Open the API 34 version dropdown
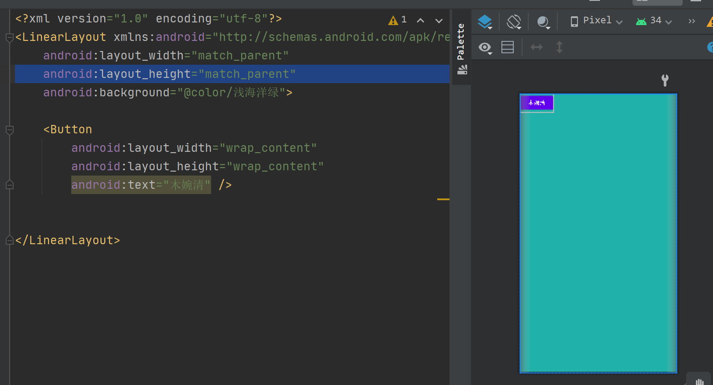Viewport: 713px width, 385px height. click(654, 21)
